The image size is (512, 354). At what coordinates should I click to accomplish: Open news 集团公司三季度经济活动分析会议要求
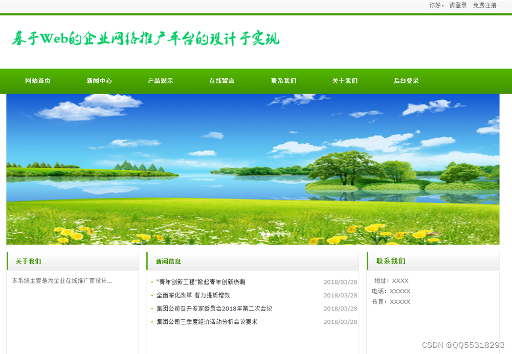click(x=207, y=322)
